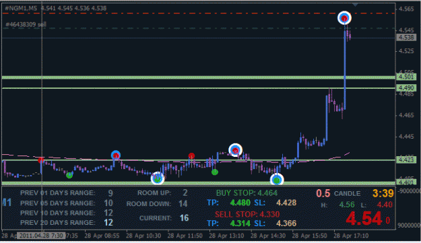Click the bullseye sell marker at the chart's highest peak
The height and width of the screenshot is (243, 421).
pos(344,18)
